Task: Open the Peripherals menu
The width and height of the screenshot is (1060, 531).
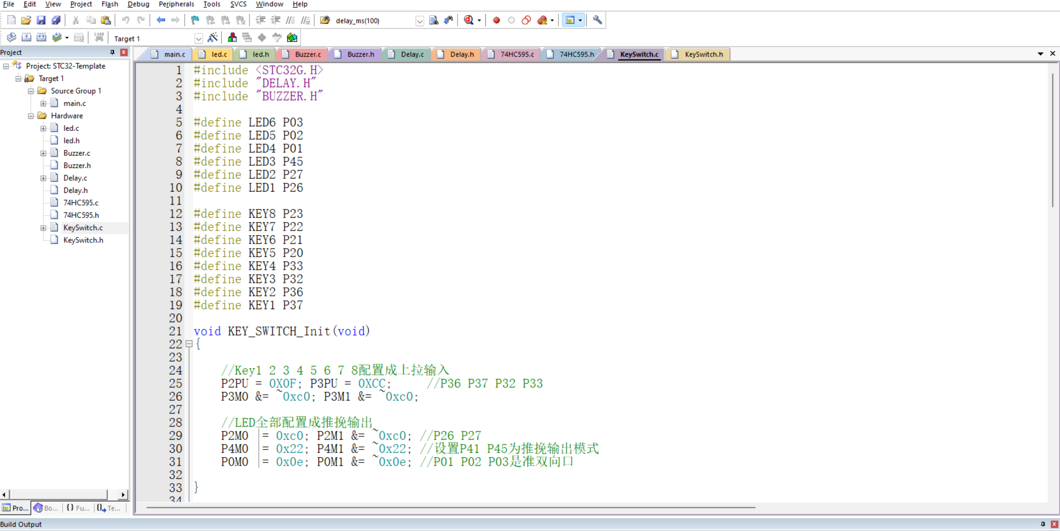Action: (176, 4)
